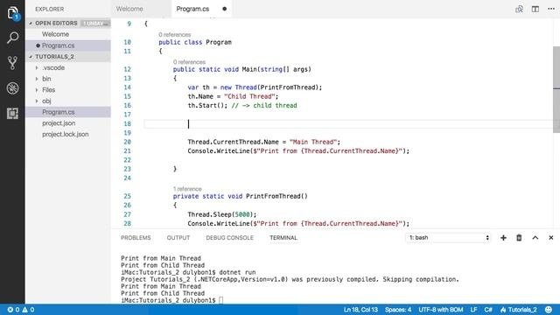Click the warnings count icon in status bar
Image resolution: width=560 pixels, height=315 pixels.
pos(28,310)
